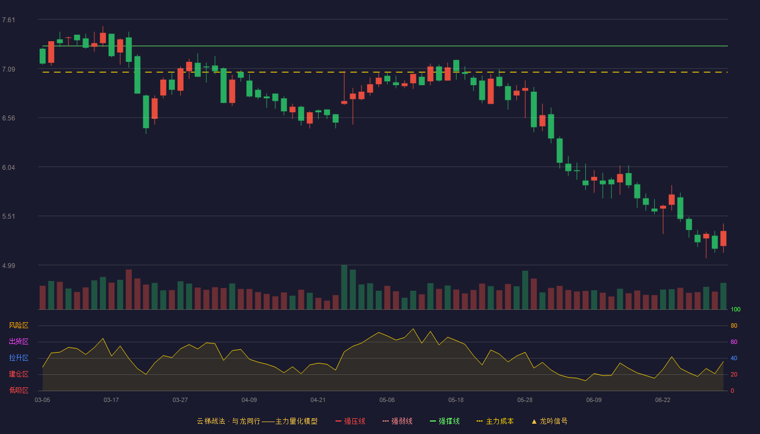Click the 拉升区 zone label

coord(18,358)
